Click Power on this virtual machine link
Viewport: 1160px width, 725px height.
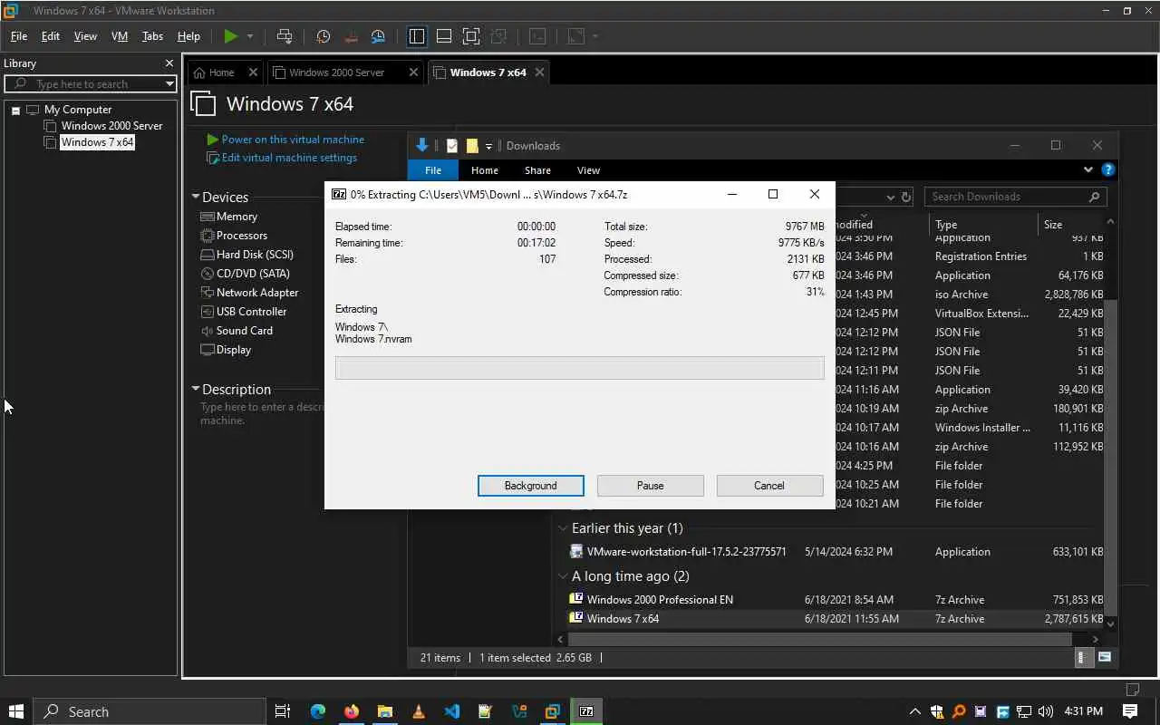pos(293,140)
